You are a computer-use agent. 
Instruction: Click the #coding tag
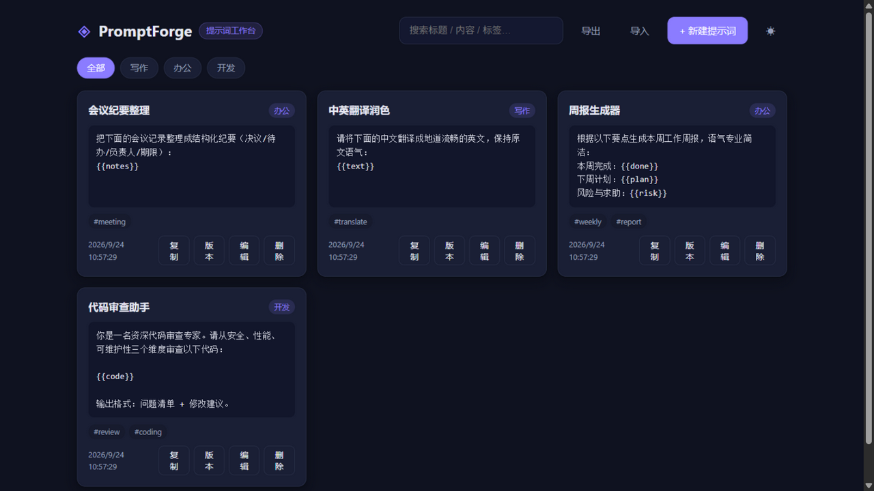pyautogui.click(x=148, y=432)
